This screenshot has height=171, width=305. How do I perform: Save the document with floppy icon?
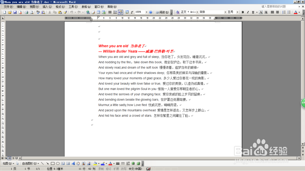pos(15,12)
